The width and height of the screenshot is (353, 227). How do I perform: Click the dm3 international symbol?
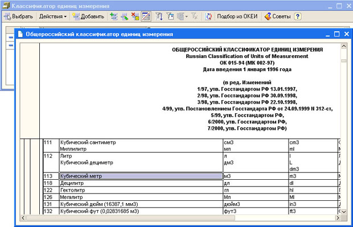[294, 169]
